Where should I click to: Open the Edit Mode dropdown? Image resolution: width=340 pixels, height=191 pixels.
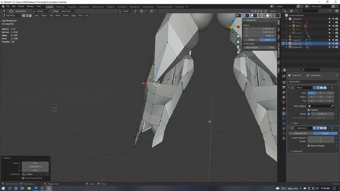point(11,15)
